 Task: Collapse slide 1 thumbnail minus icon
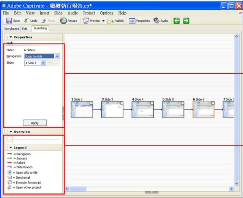(91, 103)
